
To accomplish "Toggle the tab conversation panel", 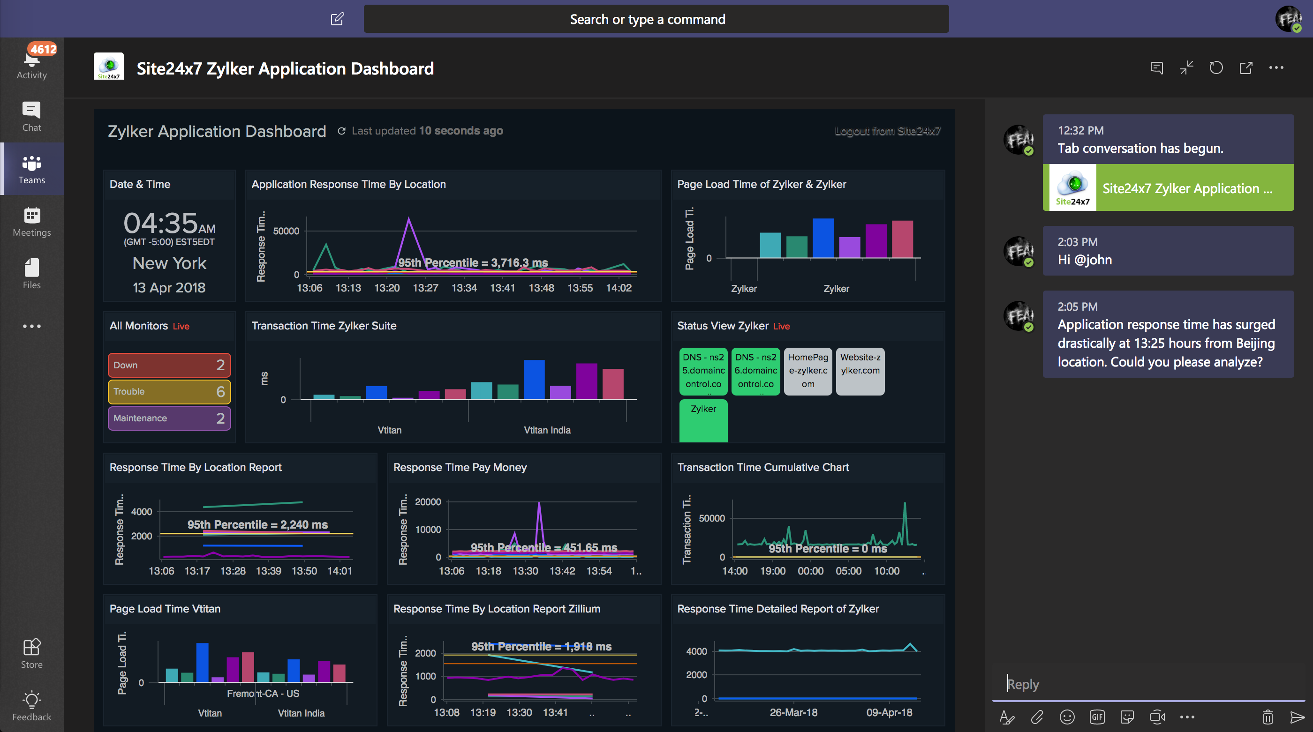I will pos(1156,68).
